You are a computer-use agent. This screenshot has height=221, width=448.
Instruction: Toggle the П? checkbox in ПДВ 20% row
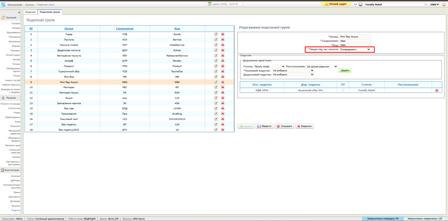[343, 90]
